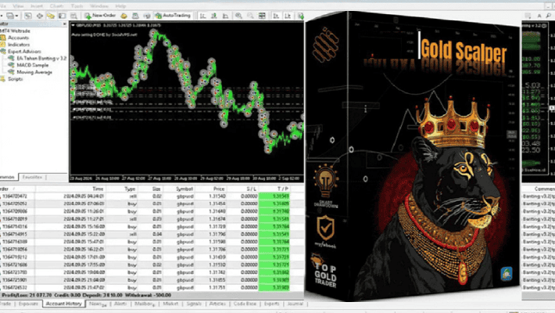555x313 pixels.
Task: Switch to the Signals terminal tab
Action: tap(194, 304)
